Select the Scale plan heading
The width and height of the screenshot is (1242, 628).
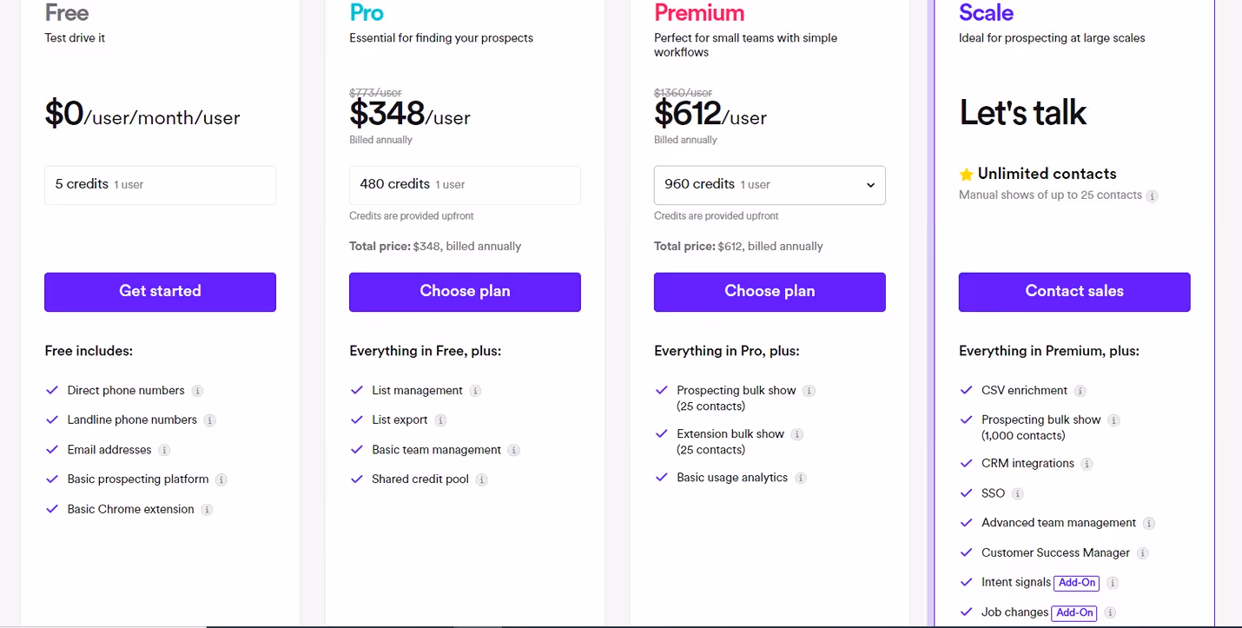[986, 13]
